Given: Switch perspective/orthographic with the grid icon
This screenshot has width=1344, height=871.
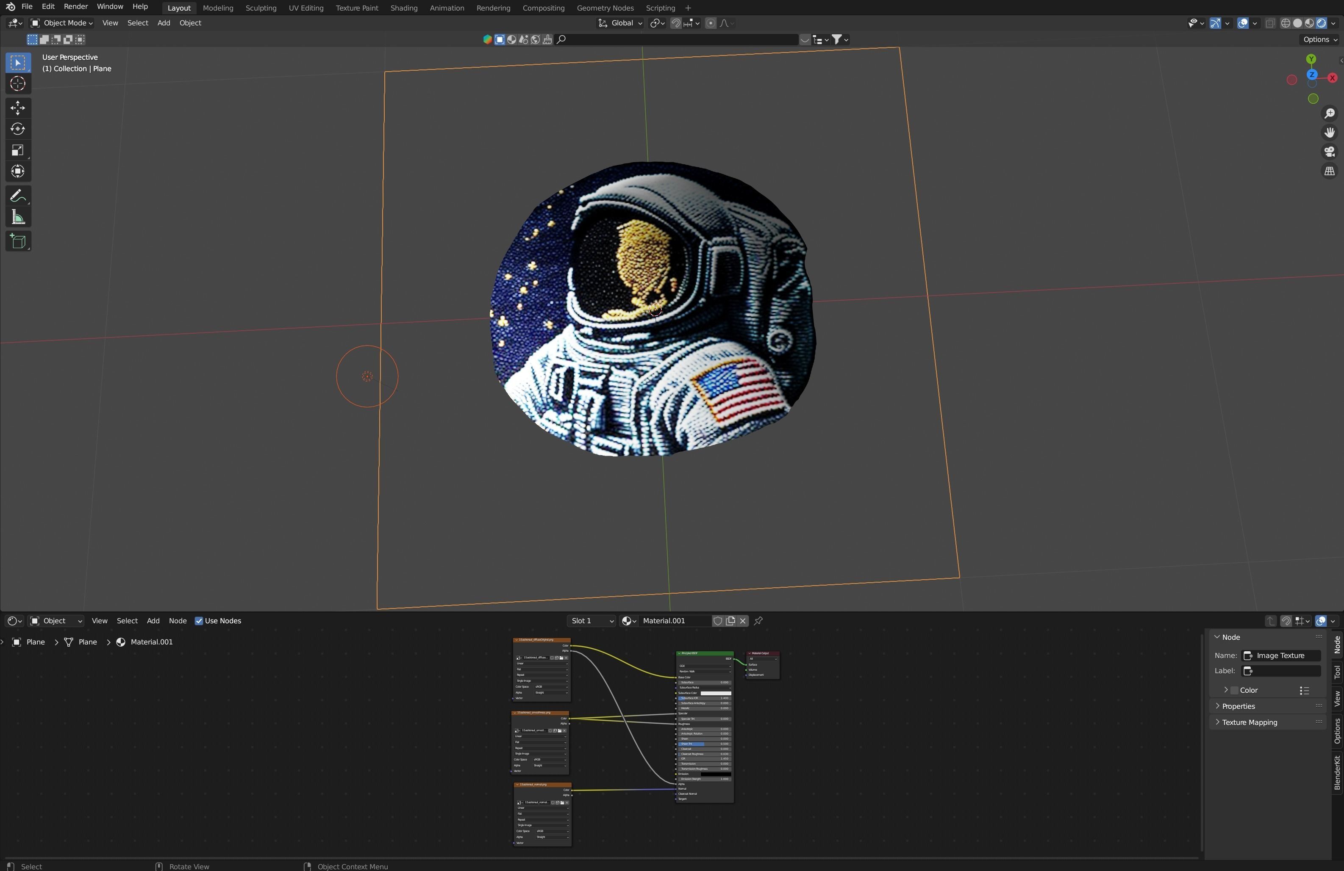Looking at the screenshot, I should (1329, 171).
